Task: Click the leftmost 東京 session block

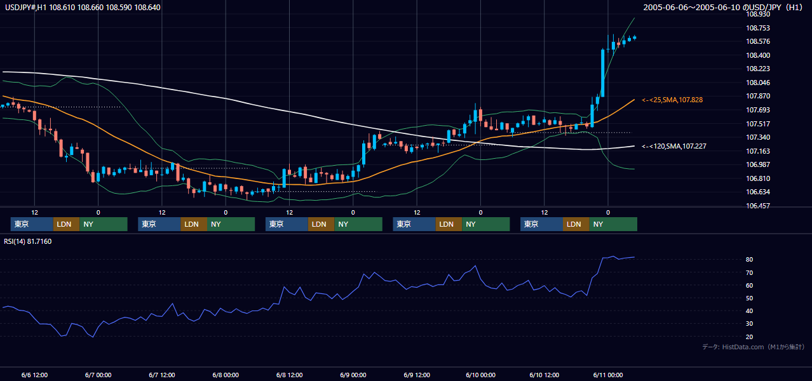Action: [32, 224]
